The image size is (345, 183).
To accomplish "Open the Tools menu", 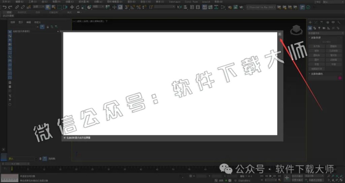I will point(32,2).
